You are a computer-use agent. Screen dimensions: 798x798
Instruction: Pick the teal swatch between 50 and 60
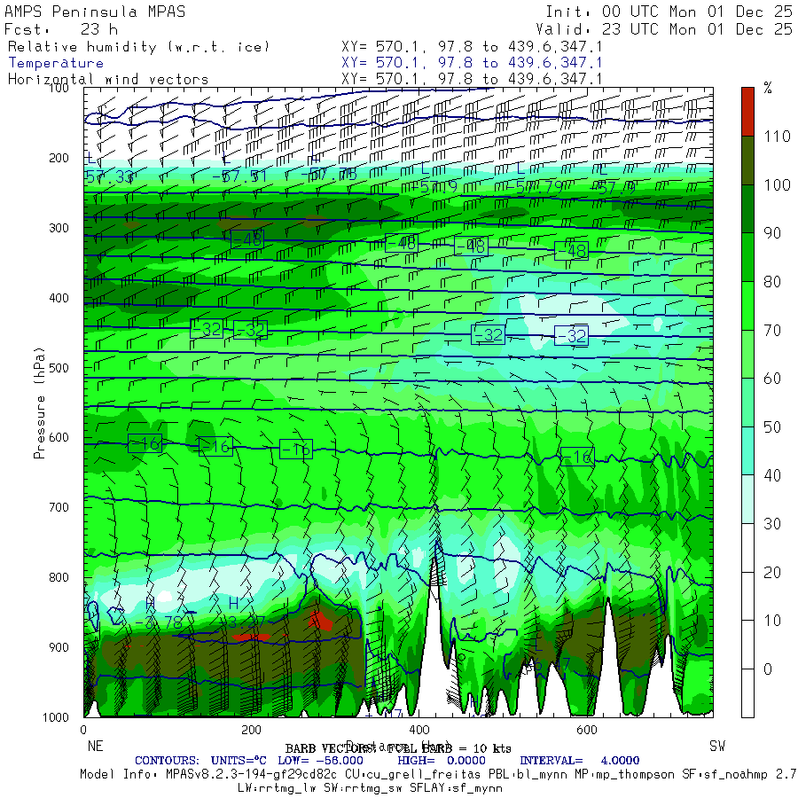click(747, 402)
